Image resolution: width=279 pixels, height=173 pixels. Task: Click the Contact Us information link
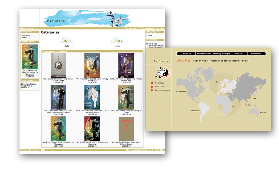click(25, 88)
